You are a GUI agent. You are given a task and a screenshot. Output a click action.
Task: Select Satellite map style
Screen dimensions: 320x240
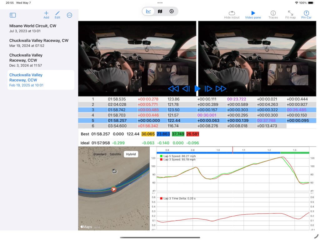pos(115,154)
